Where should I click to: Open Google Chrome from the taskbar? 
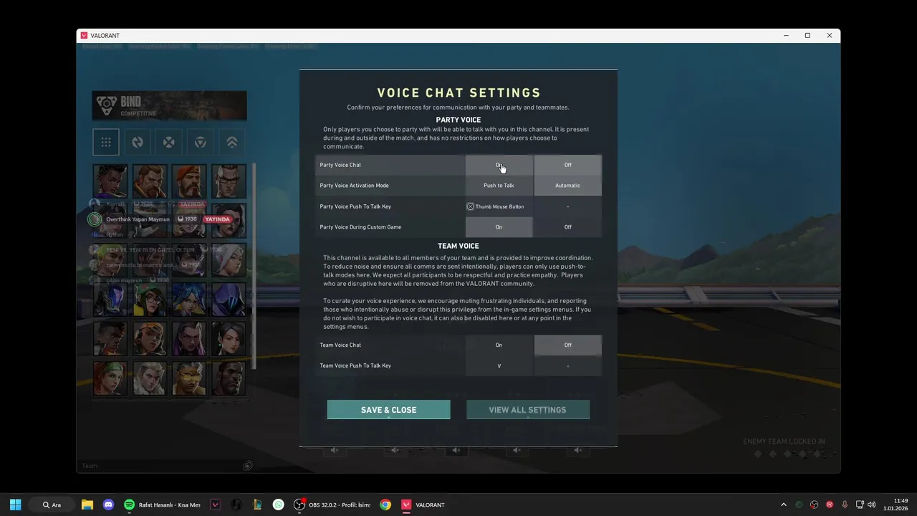pos(385,505)
